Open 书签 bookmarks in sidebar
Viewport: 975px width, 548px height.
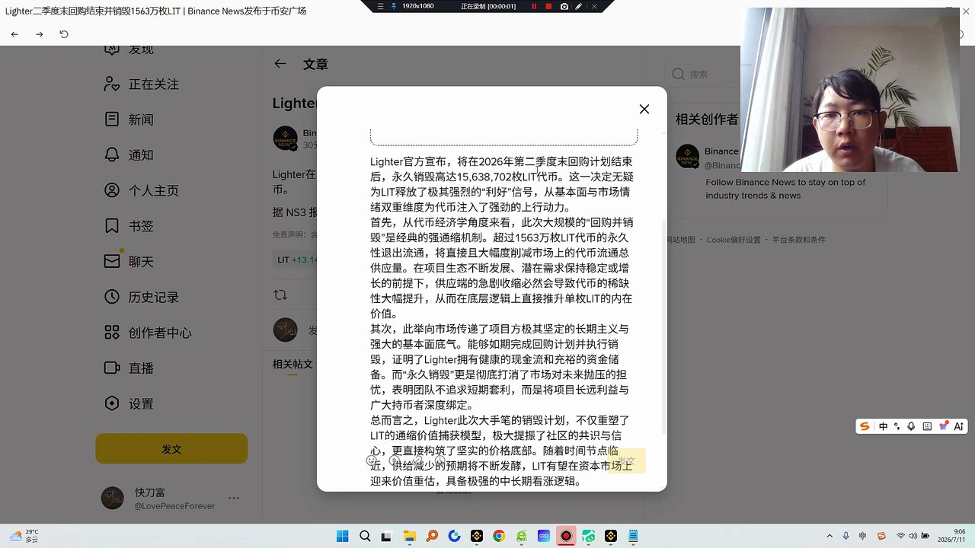tap(129, 226)
